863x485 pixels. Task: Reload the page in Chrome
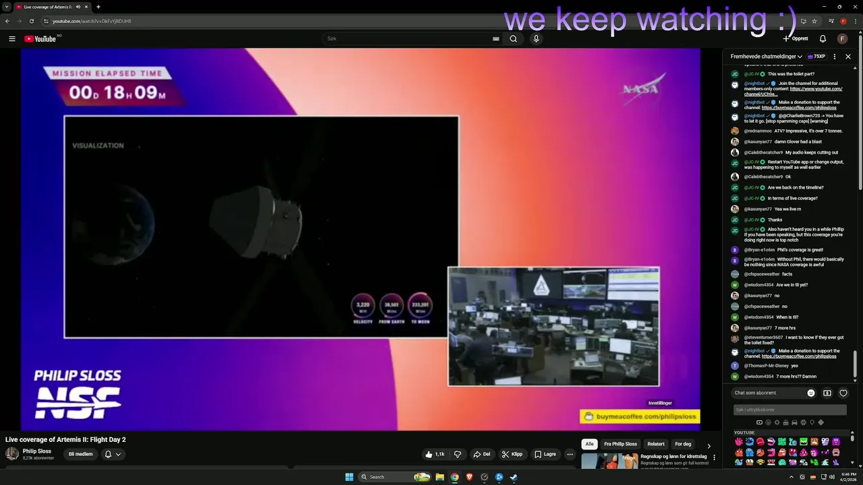coord(31,21)
